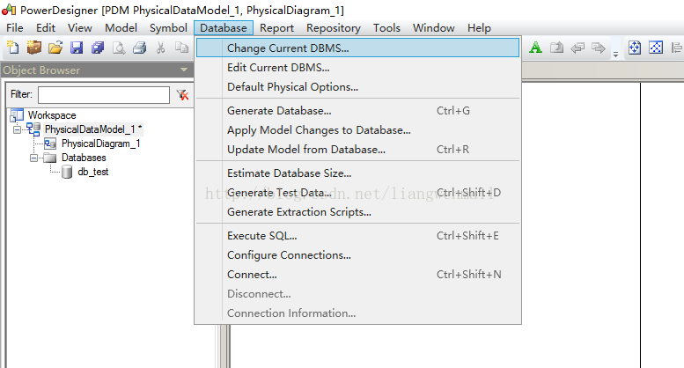Open the Window menu
This screenshot has width=684, height=368.
click(x=434, y=28)
